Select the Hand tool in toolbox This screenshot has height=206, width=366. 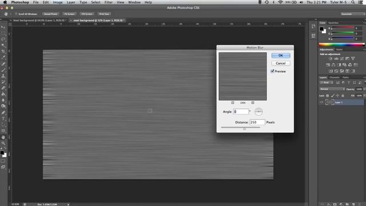(x=3, y=137)
